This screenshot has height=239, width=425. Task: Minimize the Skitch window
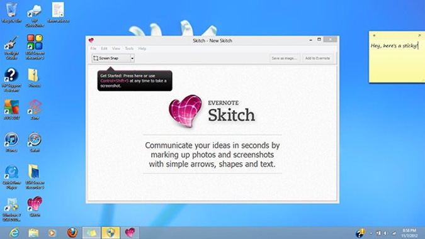click(310, 40)
